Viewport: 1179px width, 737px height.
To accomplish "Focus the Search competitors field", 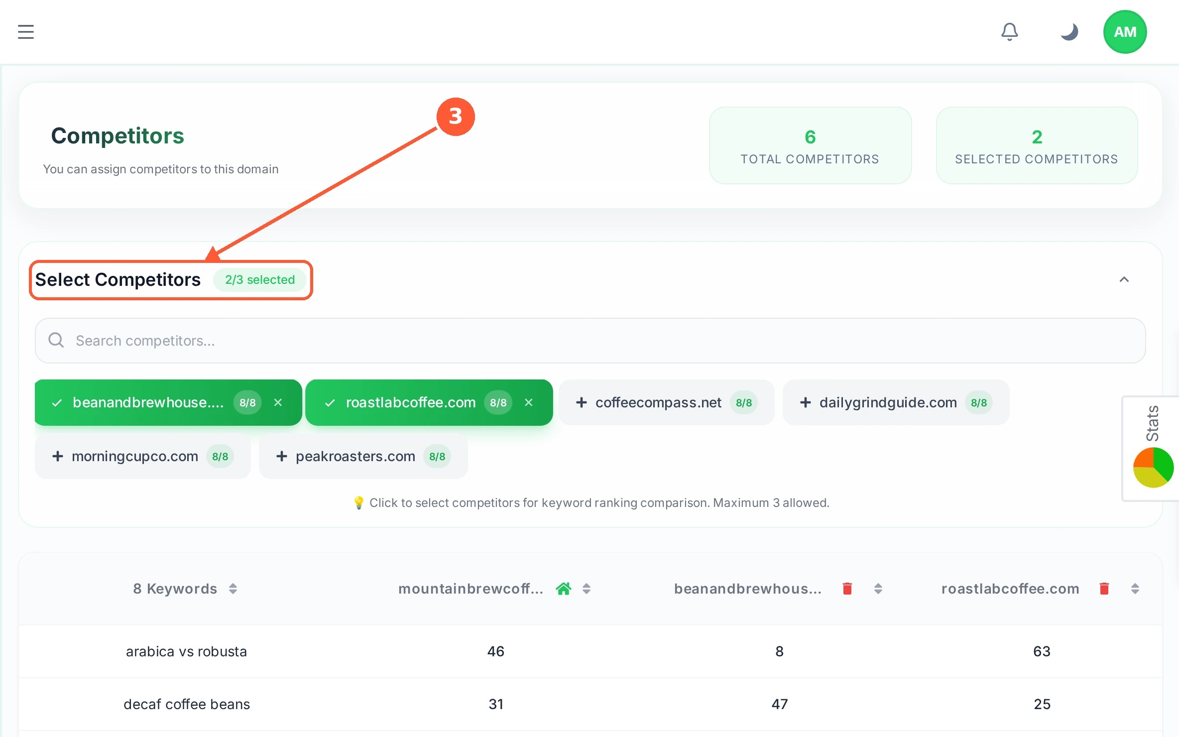I will tap(590, 341).
